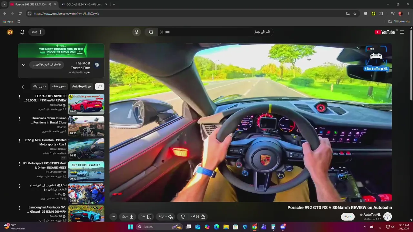Open the YouTube hamburger guide menu
This screenshot has width=413, height=232.
click(x=402, y=32)
